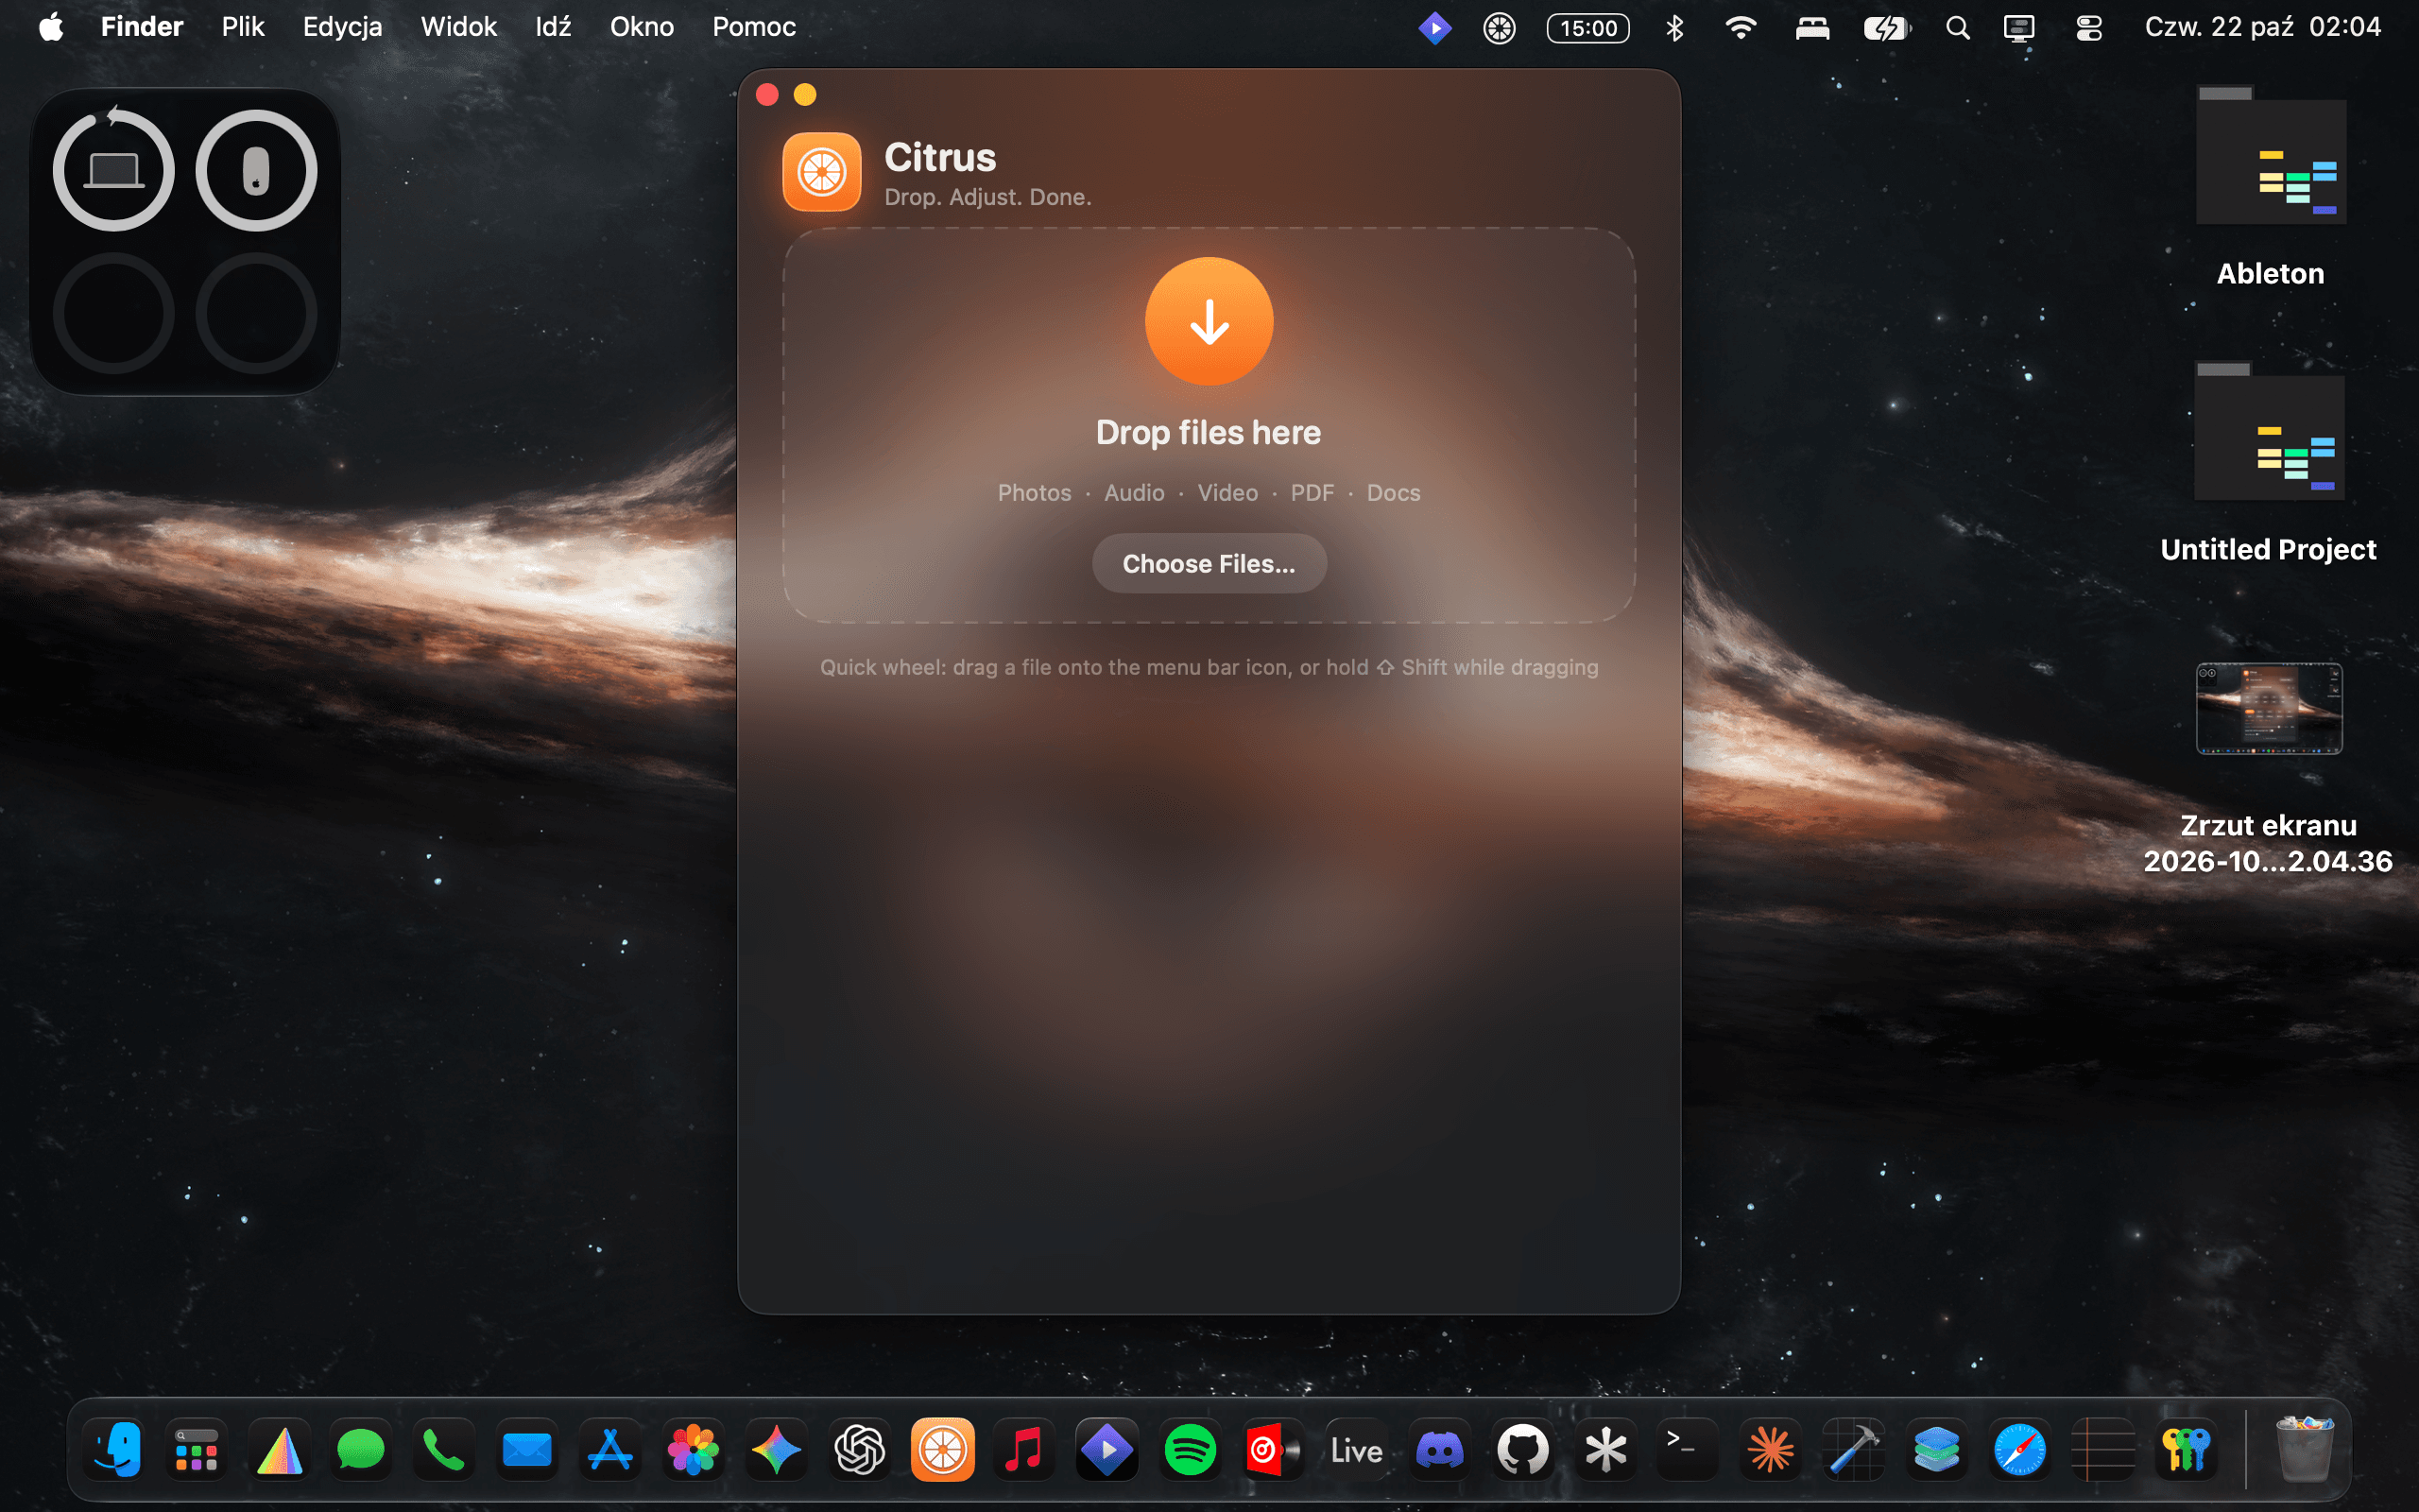Open Music app in Dock
This screenshot has width=2419, height=1512.
[1023, 1449]
